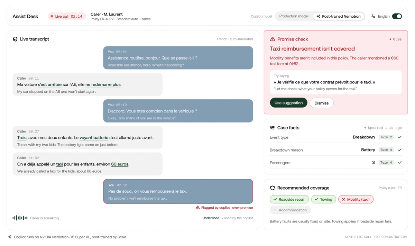This screenshot has height=246, width=415.
Task: Click the Turn 2 tag for Event type
Action: [x=386, y=137]
